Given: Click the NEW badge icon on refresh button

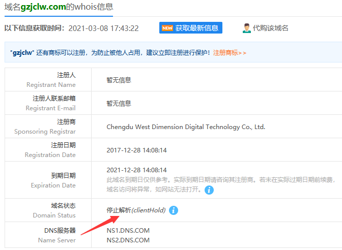Looking at the screenshot, I should 167,28.
